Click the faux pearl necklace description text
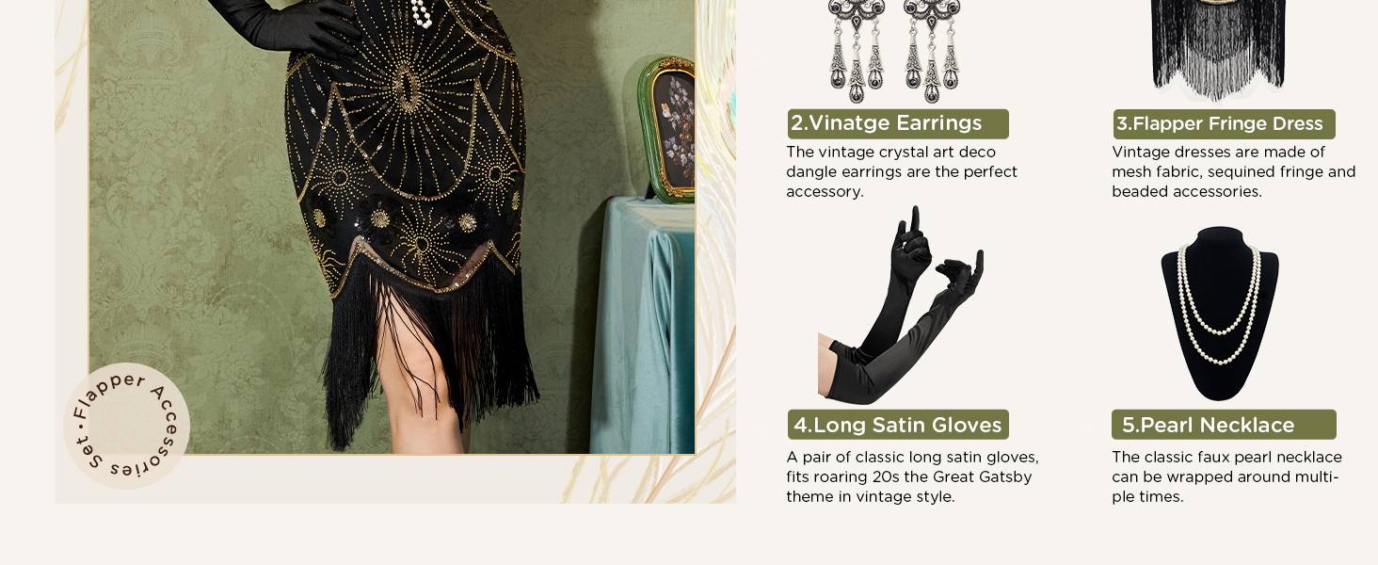Image resolution: width=1378 pixels, height=565 pixels. (1226, 476)
